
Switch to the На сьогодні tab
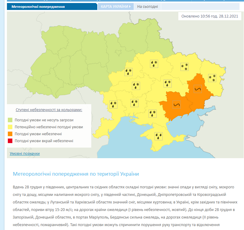[147, 6]
